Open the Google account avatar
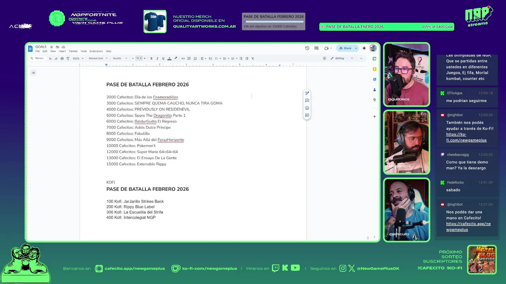This screenshot has height=284, width=506. coord(373,48)
